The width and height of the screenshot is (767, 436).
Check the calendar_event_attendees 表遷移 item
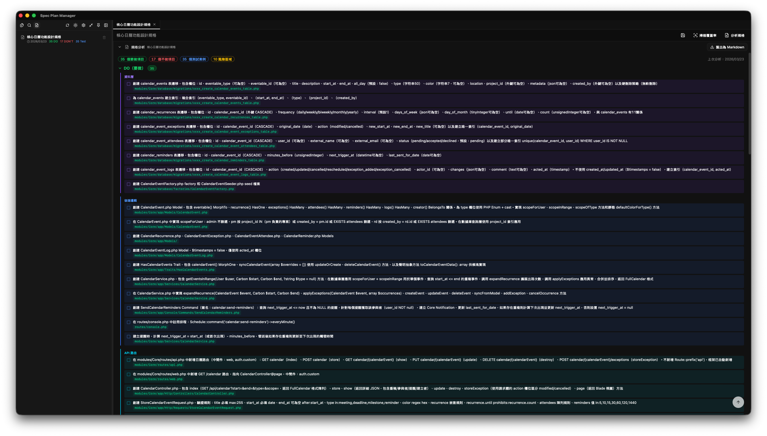tap(128, 141)
